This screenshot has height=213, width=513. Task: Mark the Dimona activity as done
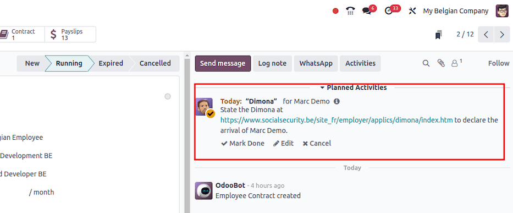[243, 144]
